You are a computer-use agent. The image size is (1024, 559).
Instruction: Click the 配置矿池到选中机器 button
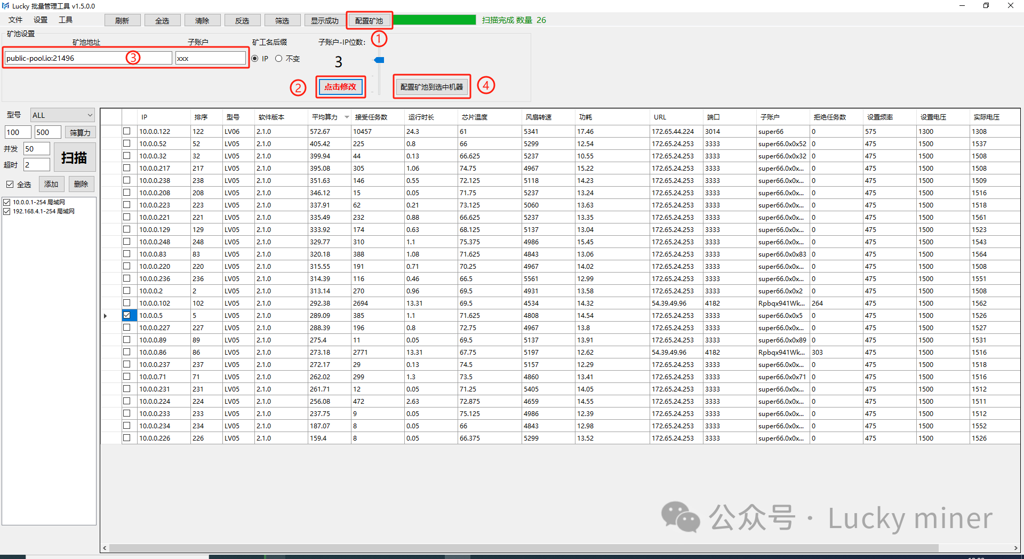coord(431,87)
